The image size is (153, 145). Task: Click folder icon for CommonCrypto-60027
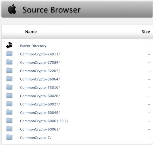point(9,104)
